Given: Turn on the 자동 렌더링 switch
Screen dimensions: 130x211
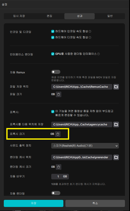Looking at the screenshot, I should (56, 193).
